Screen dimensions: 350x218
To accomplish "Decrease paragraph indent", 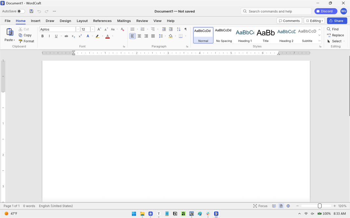I will pos(164,29).
